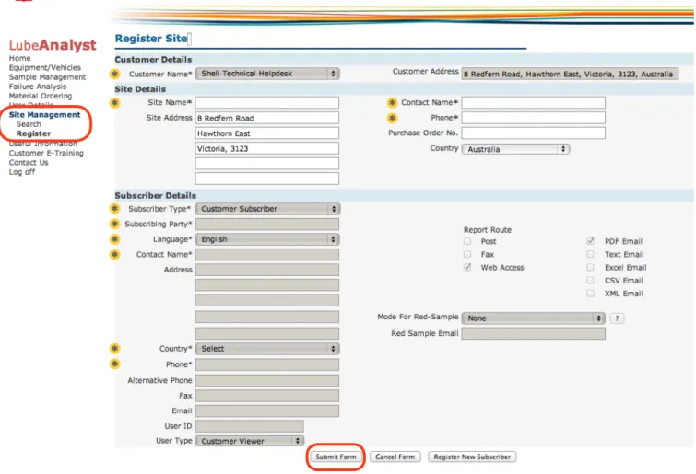Open Material Ordering in the sidebar
Screen dimensions: 696x474
[x=41, y=96]
